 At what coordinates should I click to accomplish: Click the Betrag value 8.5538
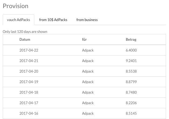coord(131,71)
